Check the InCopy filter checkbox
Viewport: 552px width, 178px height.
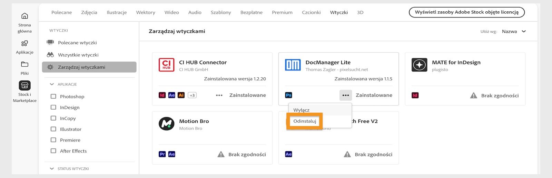[53, 118]
